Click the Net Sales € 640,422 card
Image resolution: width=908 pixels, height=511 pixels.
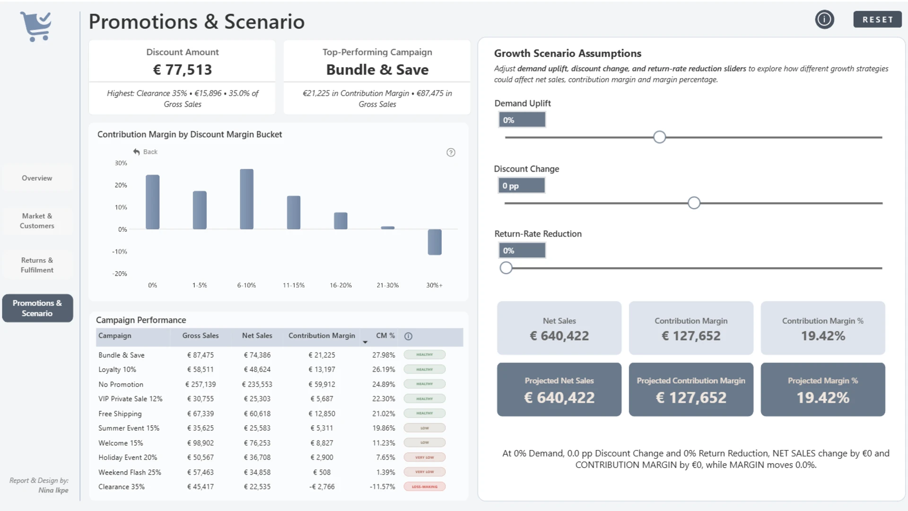[x=559, y=328]
